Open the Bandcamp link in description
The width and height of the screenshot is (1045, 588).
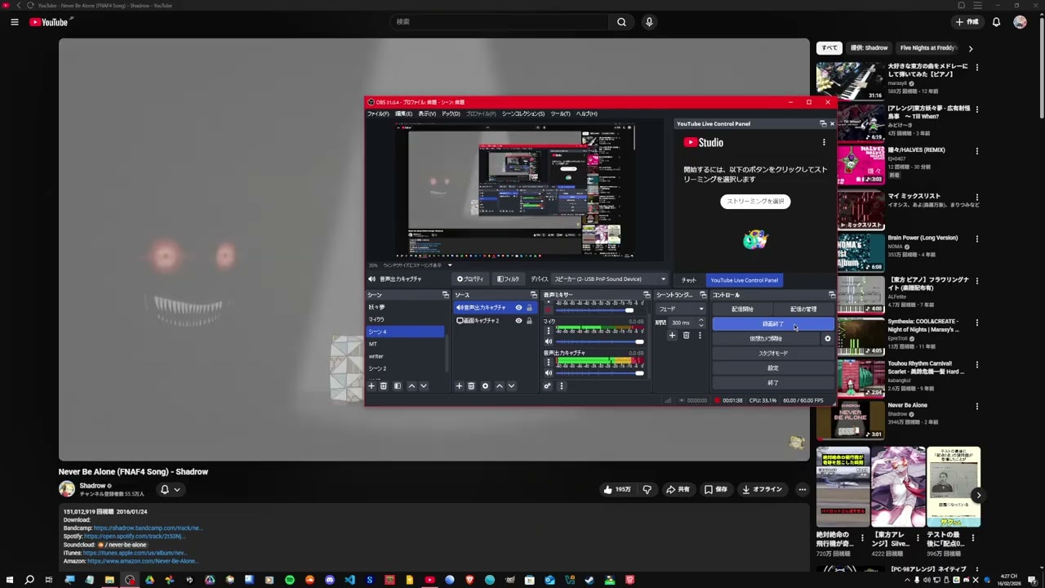(148, 528)
